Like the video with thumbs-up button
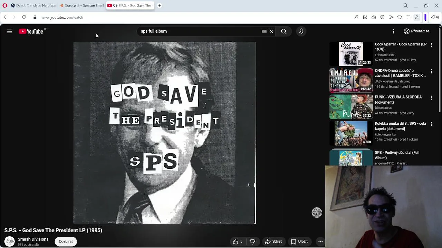Image resolution: width=442 pixels, height=248 pixels. pos(238,241)
